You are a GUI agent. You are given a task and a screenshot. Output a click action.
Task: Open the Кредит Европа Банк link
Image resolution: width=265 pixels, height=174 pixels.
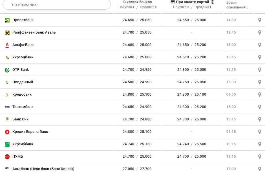(30, 132)
